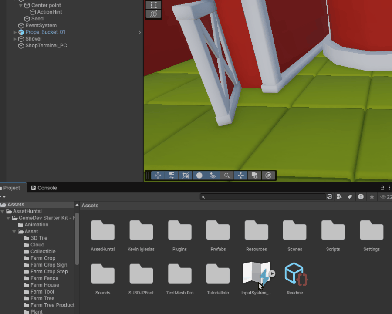
Task: Click the Search by Type icon
Action: [x=339, y=197]
